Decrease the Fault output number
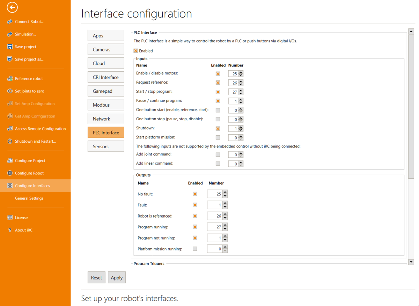 (225, 206)
